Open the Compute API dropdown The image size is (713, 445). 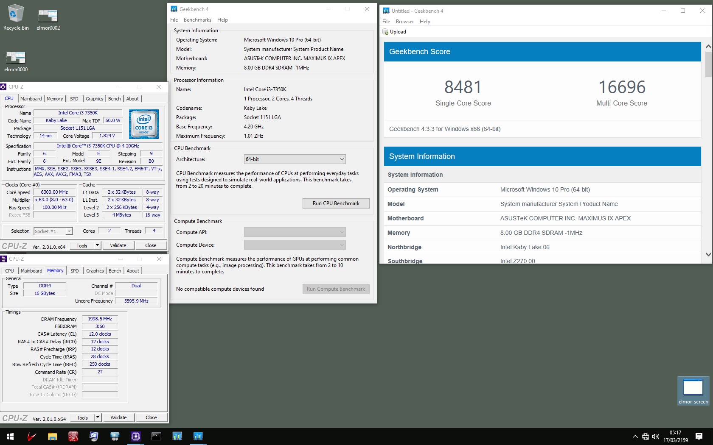295,232
